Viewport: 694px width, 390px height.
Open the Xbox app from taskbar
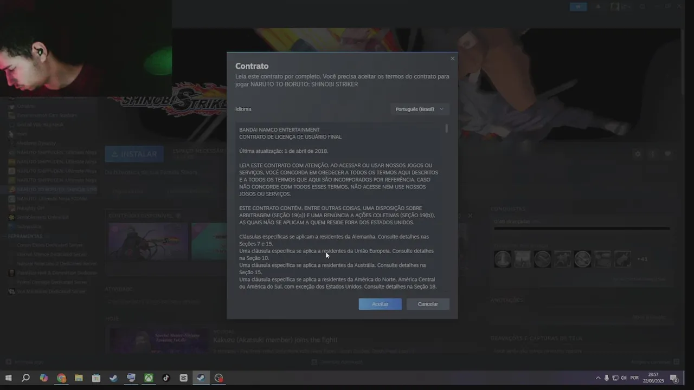(149, 378)
